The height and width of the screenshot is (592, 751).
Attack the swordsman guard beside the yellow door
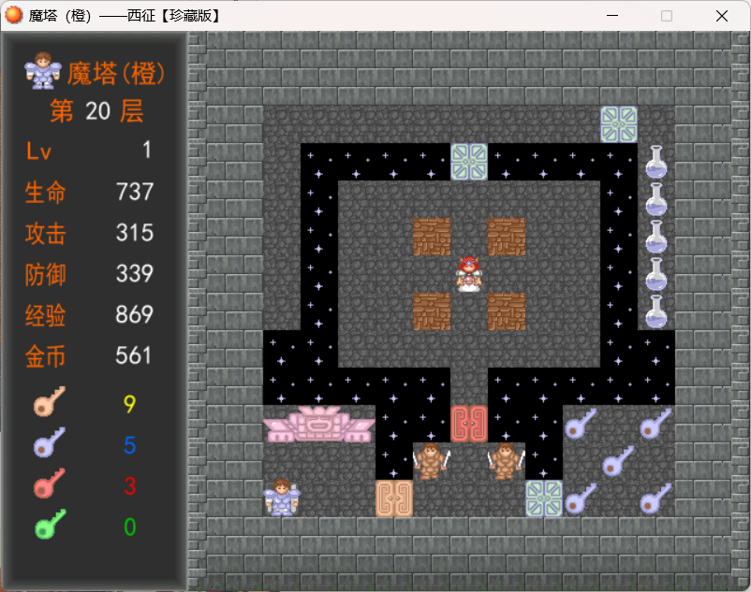click(431, 461)
